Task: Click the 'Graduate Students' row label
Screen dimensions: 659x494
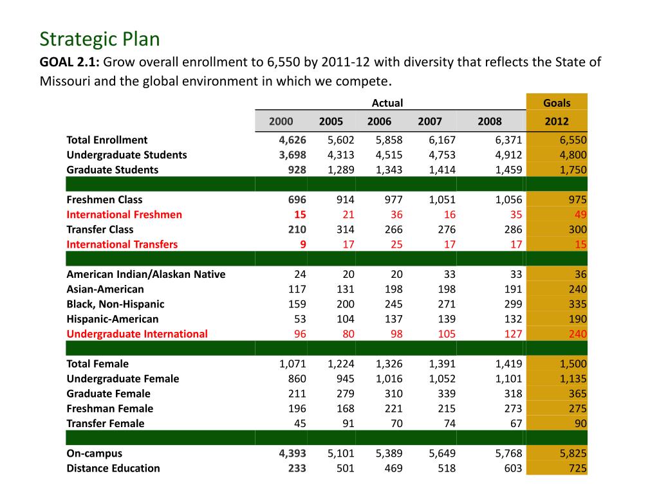Action: (112, 170)
